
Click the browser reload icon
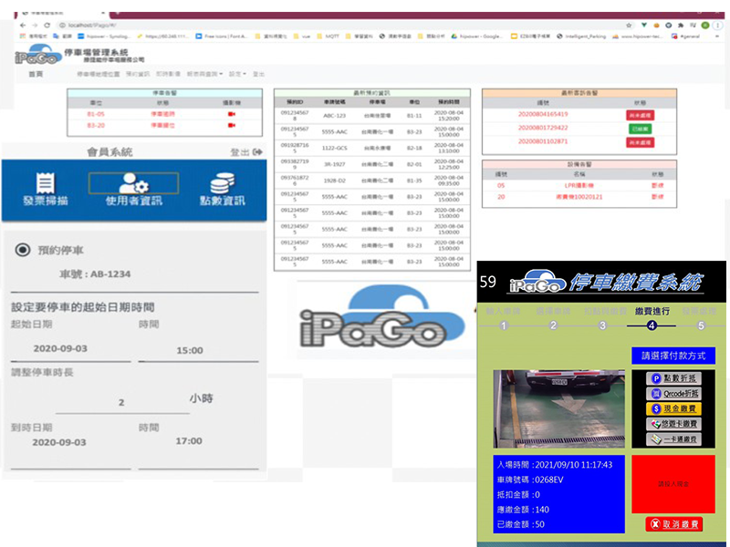pyautogui.click(x=47, y=26)
